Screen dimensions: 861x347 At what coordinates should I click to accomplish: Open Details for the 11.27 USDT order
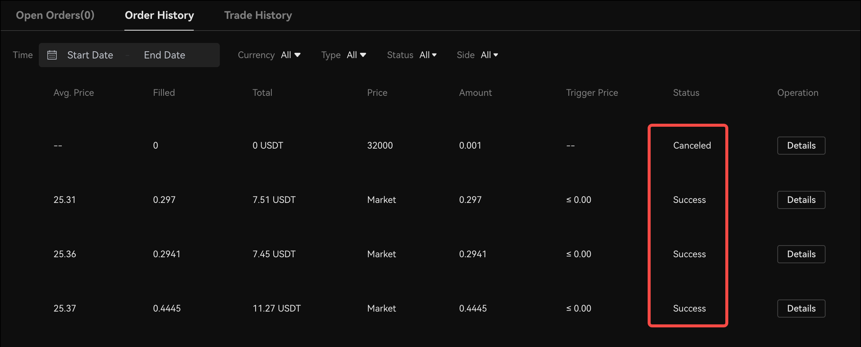pos(801,309)
